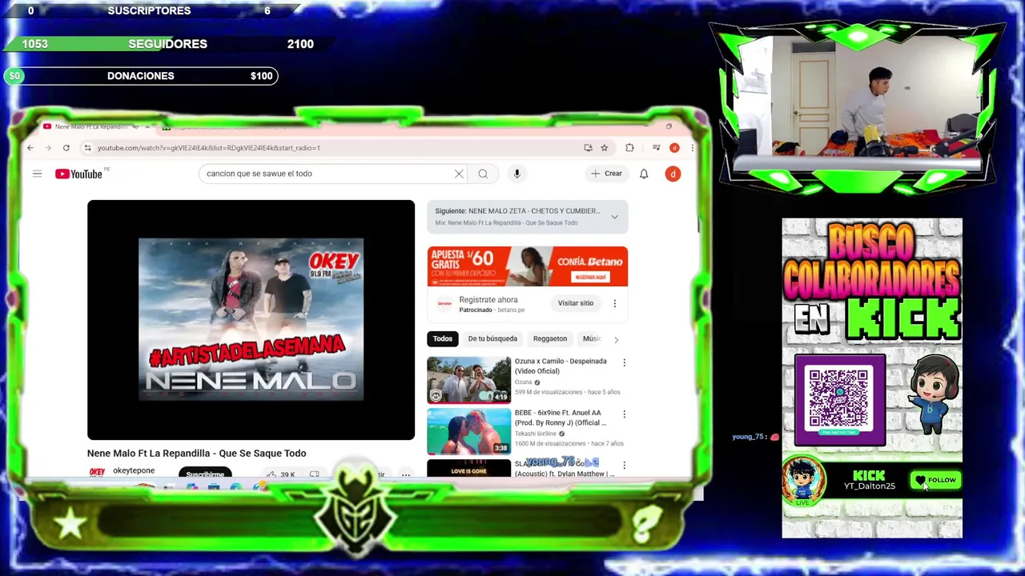Click the BEBE 6ix9ine Ft. Anuel AA title

561,418
